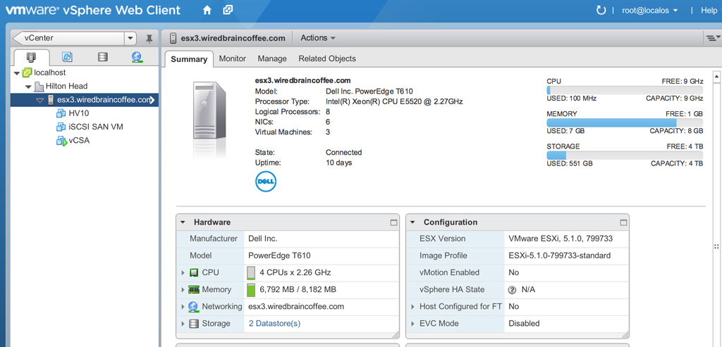
Task: Switch to Hosts and Clusters view tab
Action: [31, 57]
